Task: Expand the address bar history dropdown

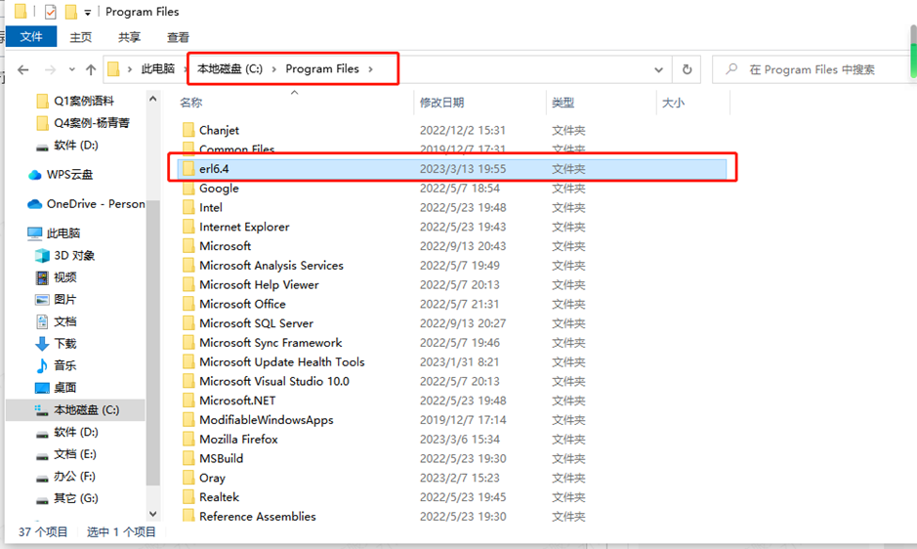Action: point(659,69)
